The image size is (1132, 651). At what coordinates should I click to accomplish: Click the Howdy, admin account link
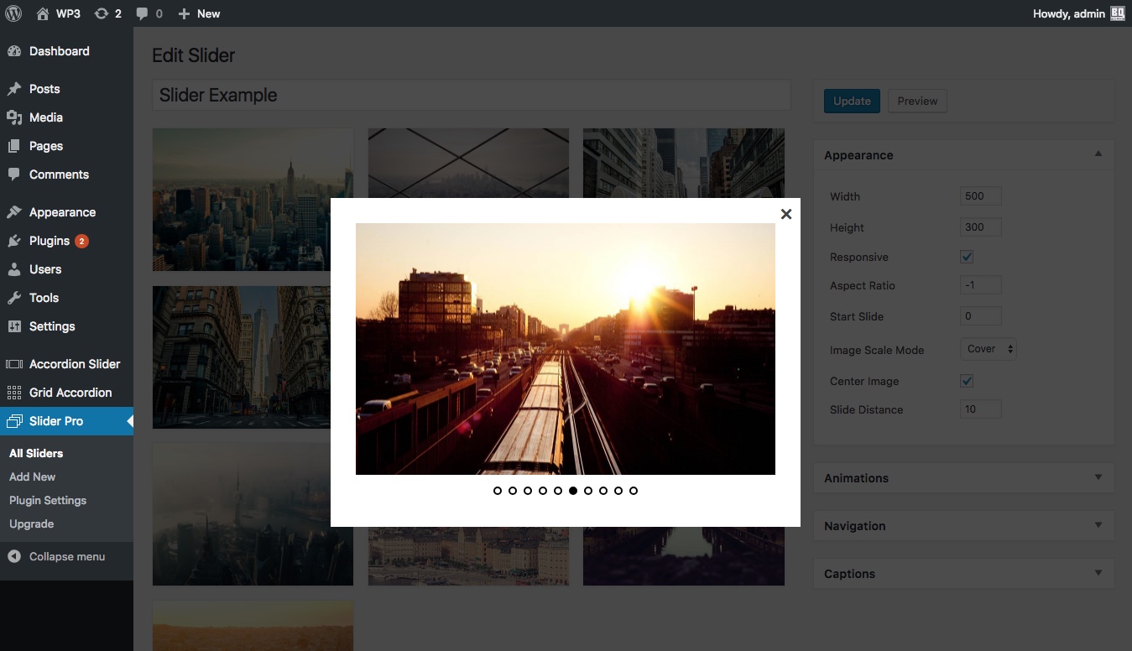[1078, 13]
